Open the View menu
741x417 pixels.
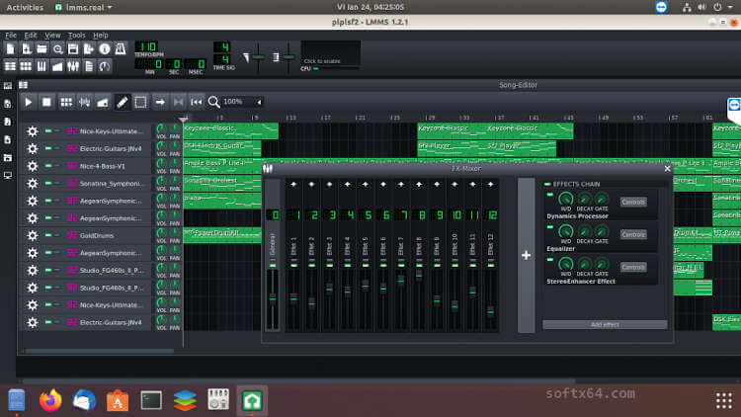(52, 35)
